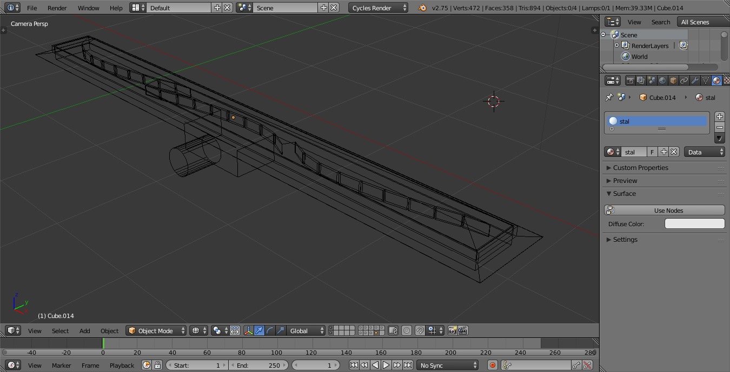The height and width of the screenshot is (372, 730).
Task: Create new material with plus beside stal field
Action: (x=664, y=152)
